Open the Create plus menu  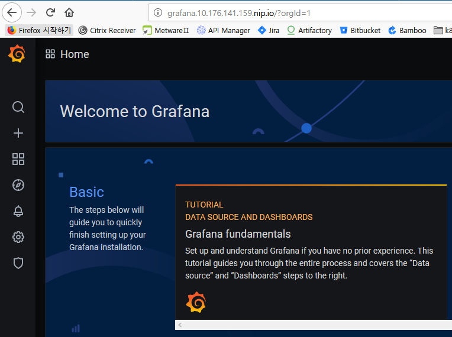click(x=18, y=133)
